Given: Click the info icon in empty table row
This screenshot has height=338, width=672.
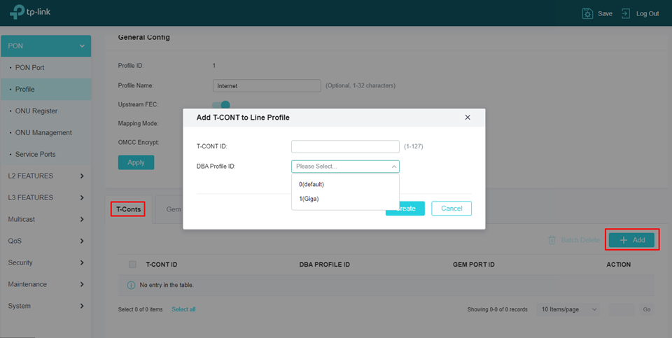Looking at the screenshot, I should pyautogui.click(x=131, y=285).
